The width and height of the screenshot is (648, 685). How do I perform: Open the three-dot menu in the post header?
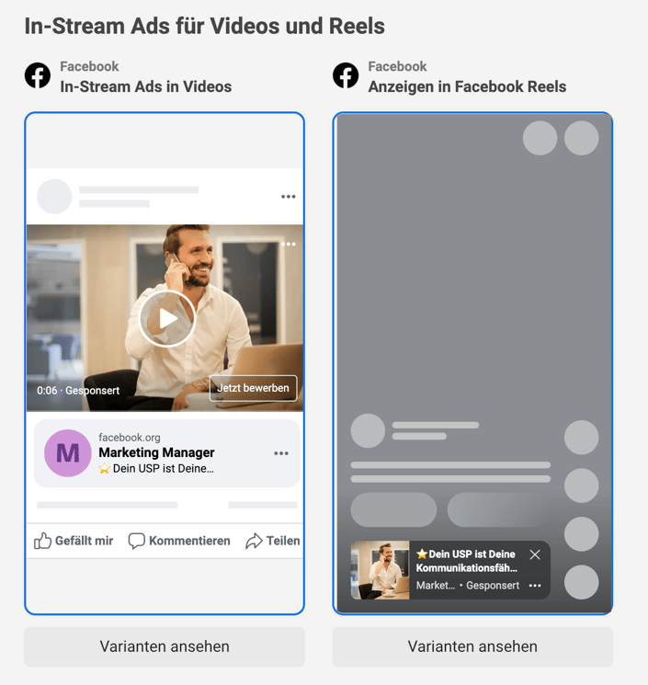point(289,197)
